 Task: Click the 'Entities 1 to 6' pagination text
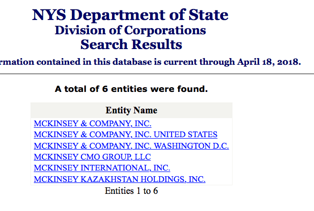131,191
